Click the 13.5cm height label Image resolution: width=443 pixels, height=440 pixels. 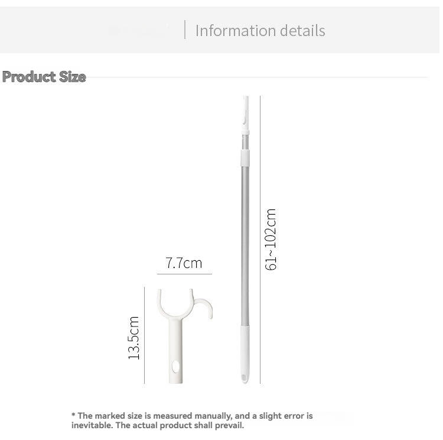(x=134, y=338)
